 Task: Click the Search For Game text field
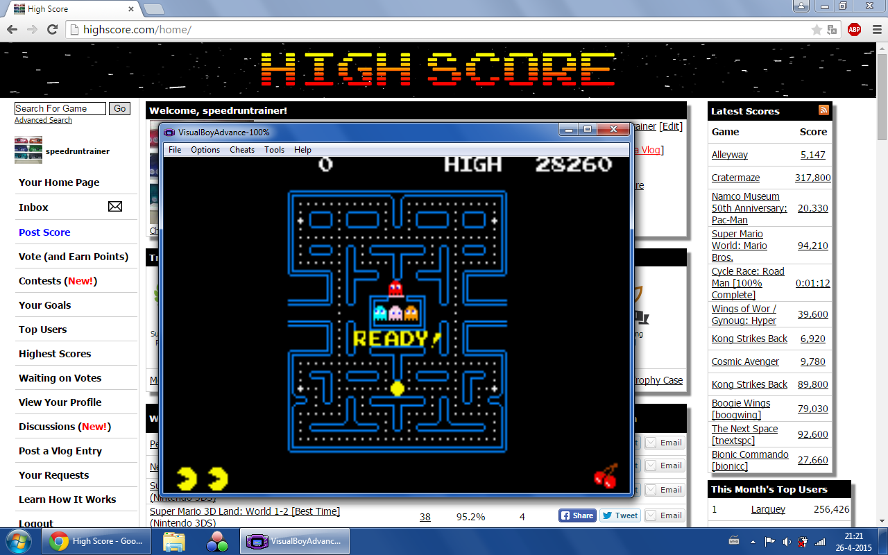tap(60, 108)
